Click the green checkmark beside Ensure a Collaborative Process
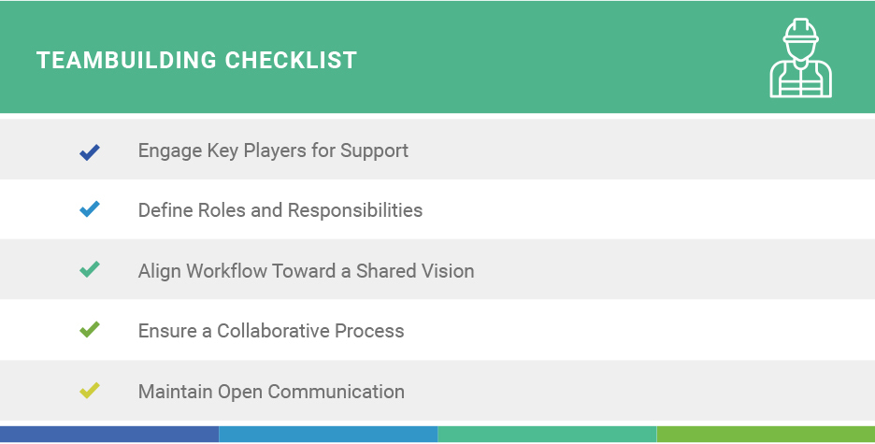Viewport: 875px width, 444px height. click(90, 330)
